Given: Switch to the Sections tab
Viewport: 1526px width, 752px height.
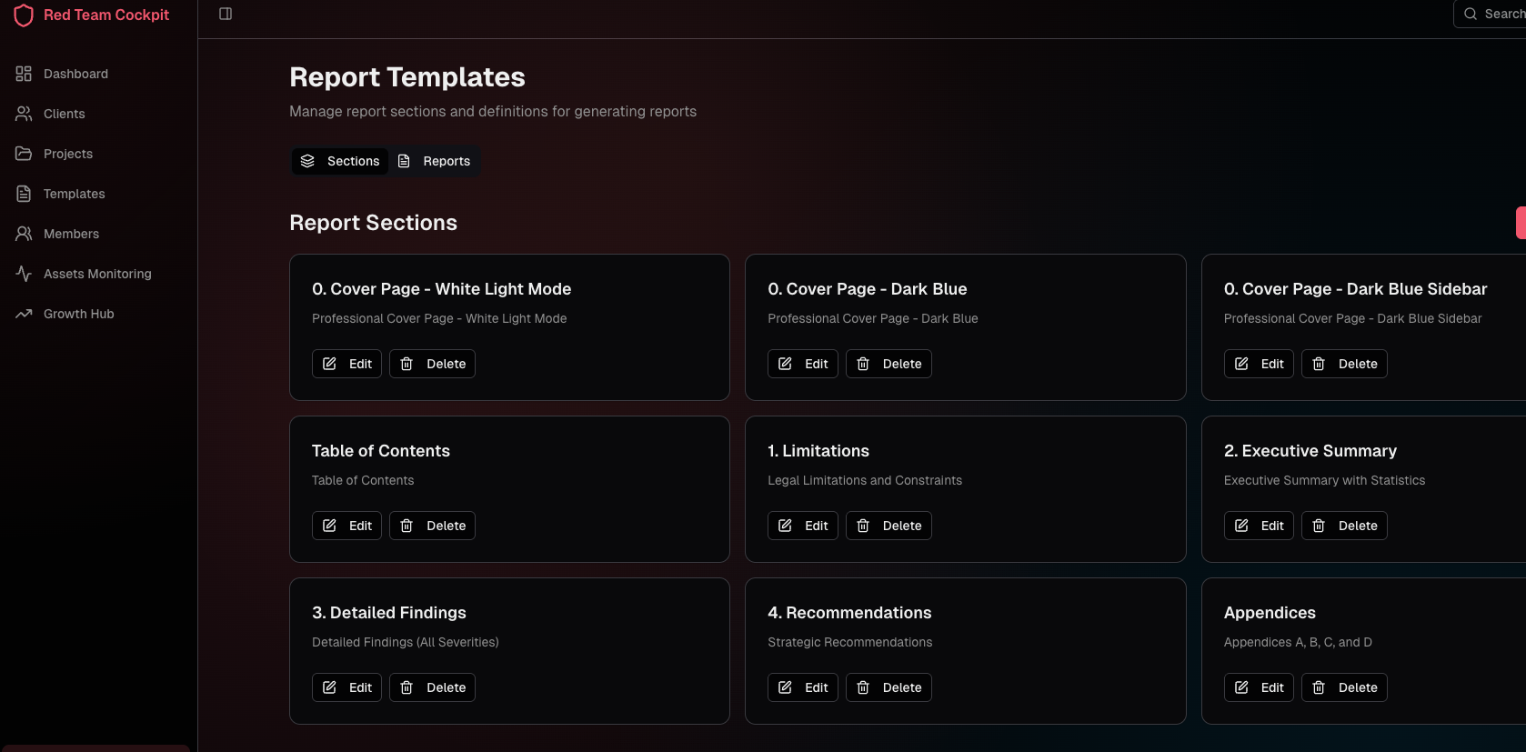Looking at the screenshot, I should 340,161.
